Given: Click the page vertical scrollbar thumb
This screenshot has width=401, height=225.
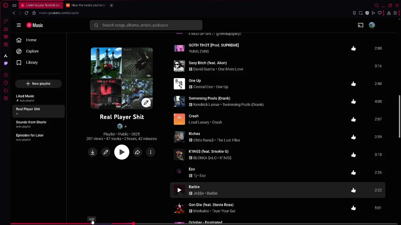Looking at the screenshot, I should click(x=399, y=116).
